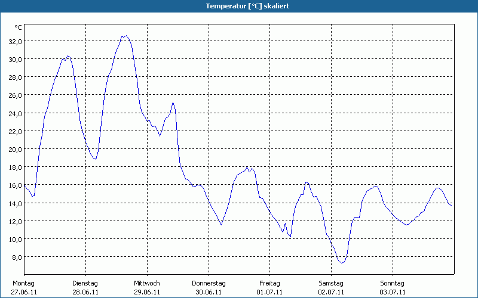Select the 16,0 axis value

point(16,185)
